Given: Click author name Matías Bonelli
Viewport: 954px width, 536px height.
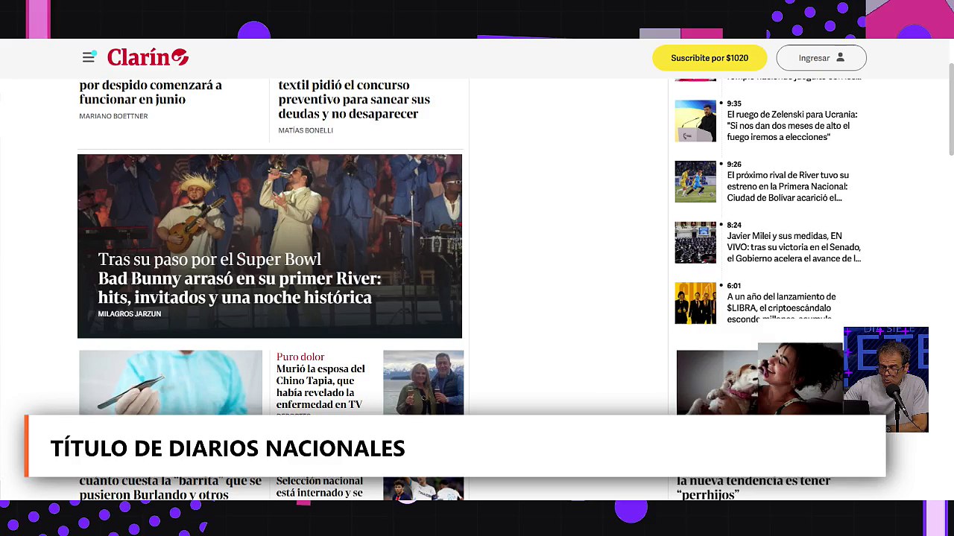Looking at the screenshot, I should coord(306,130).
